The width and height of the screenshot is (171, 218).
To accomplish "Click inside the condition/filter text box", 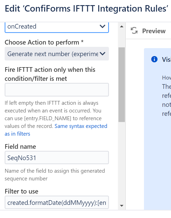I will tap(57, 90).
